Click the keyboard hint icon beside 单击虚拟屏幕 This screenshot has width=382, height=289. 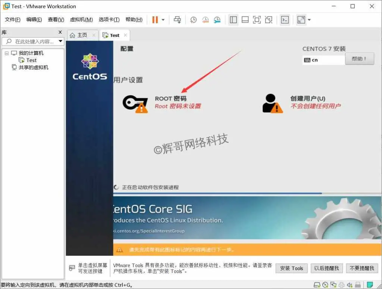[72, 268]
